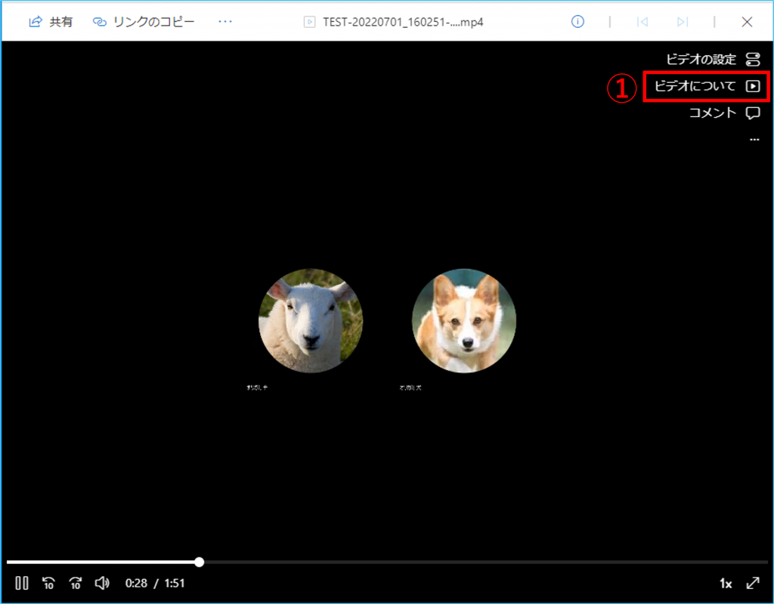Click the 共有 share button
The height and width of the screenshot is (604, 774).
(51, 22)
